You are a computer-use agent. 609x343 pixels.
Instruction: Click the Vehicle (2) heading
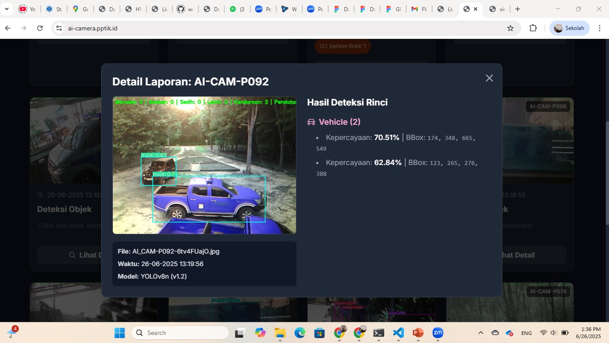(x=339, y=122)
